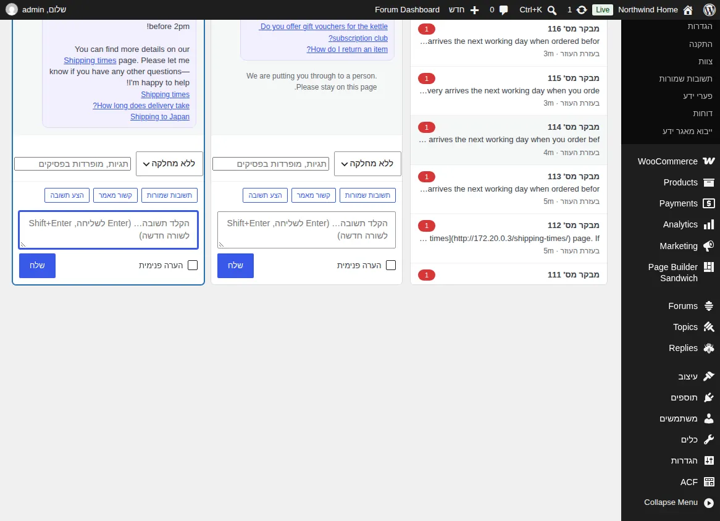Click the plus icon next to חדש
The image size is (720, 521).
(474, 10)
